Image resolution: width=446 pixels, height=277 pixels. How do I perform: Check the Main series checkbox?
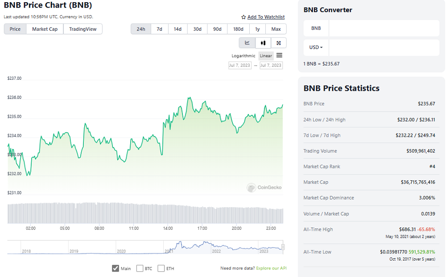(115, 268)
